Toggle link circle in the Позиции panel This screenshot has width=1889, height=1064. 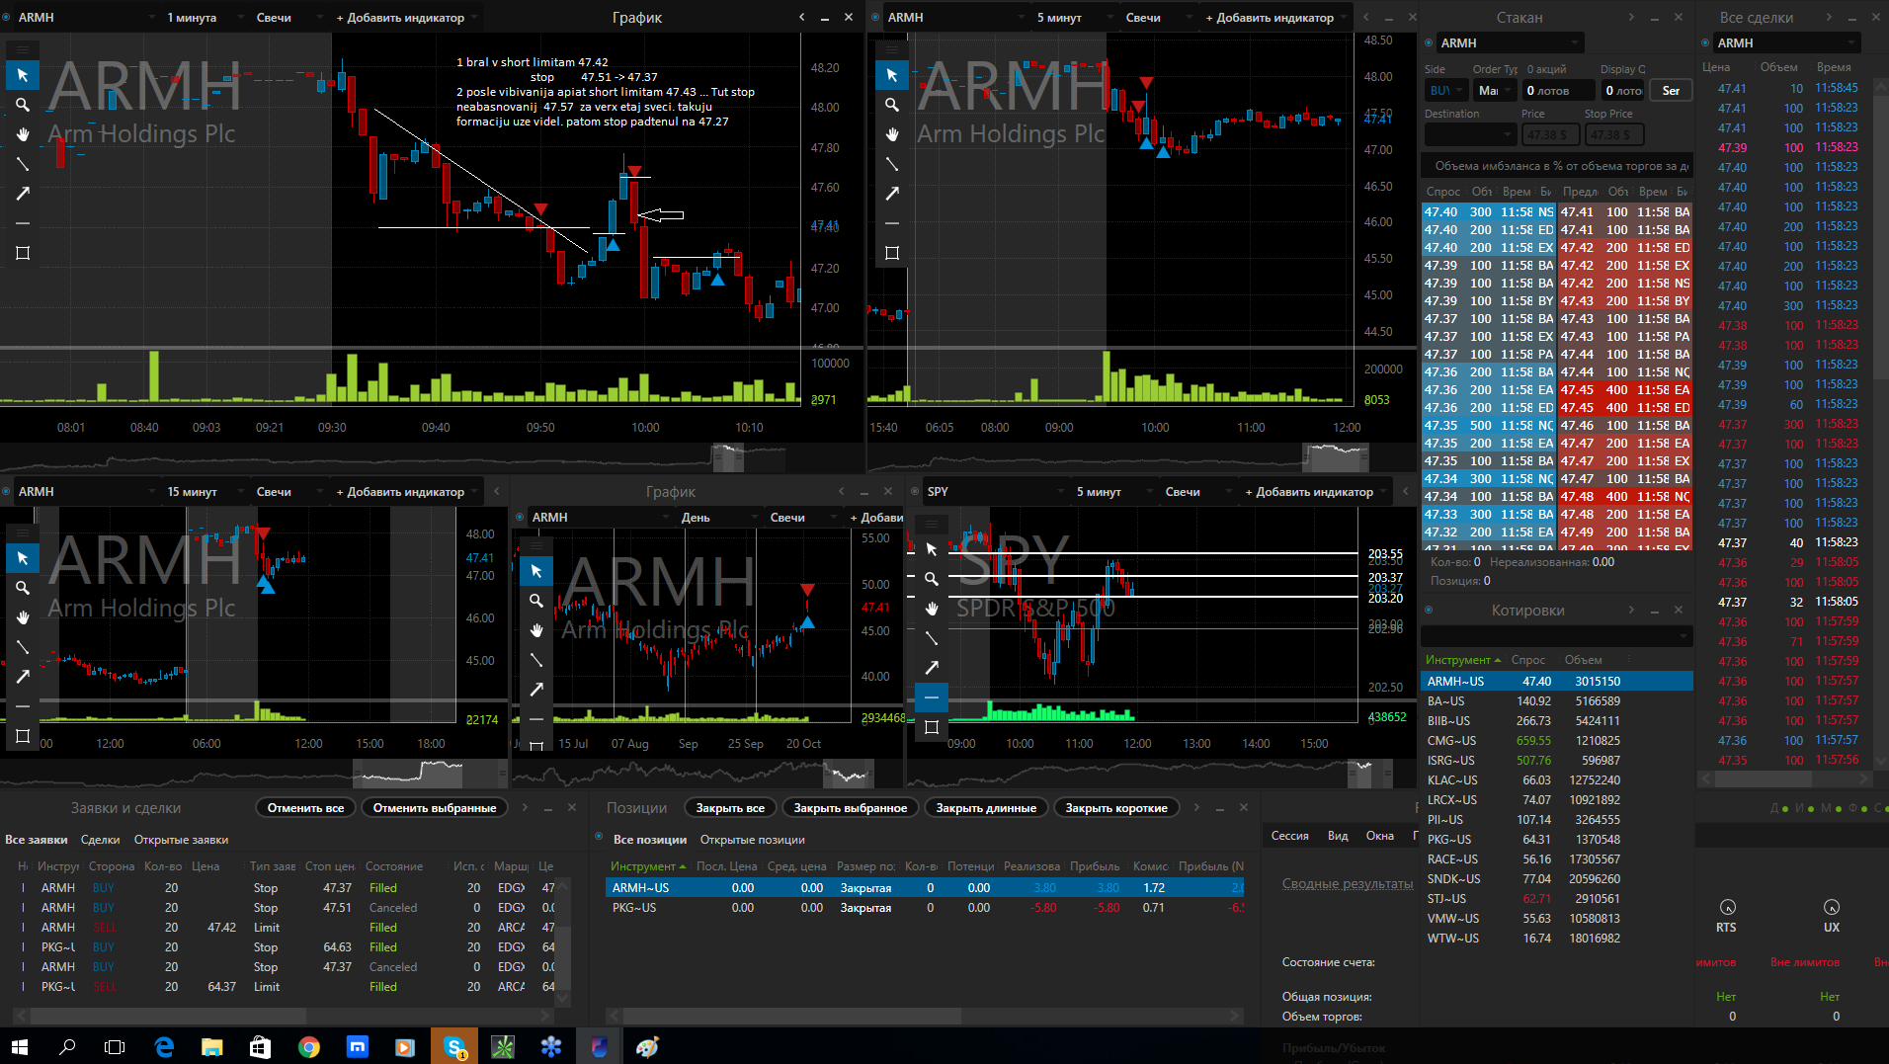(599, 838)
